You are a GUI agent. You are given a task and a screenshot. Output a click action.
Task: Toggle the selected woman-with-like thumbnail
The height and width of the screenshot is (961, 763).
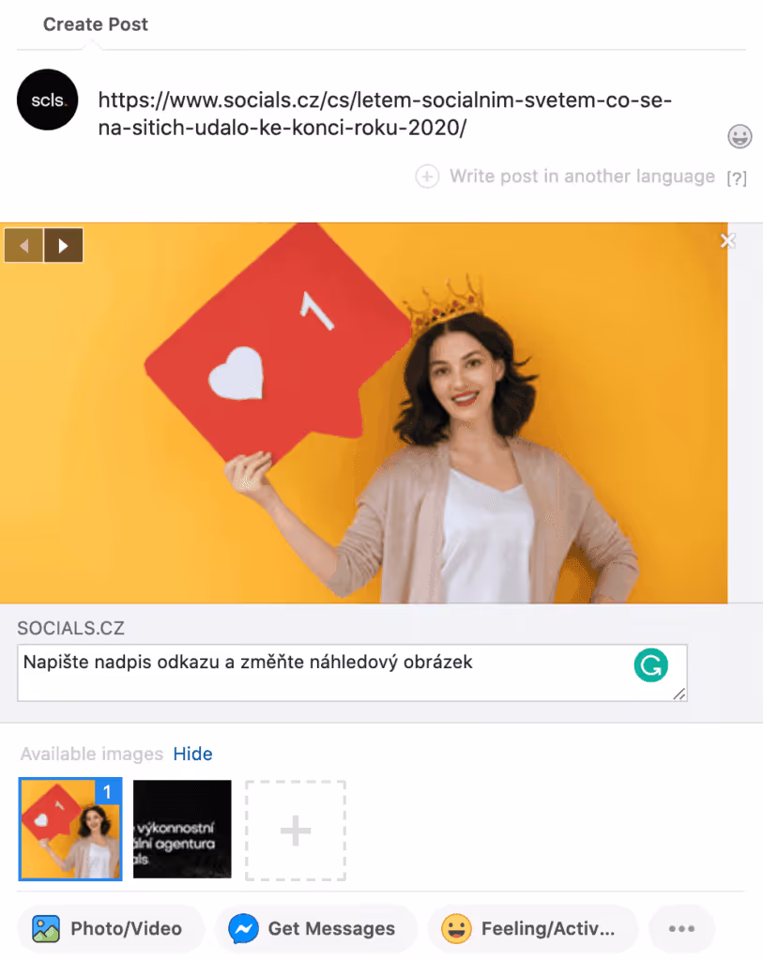click(x=70, y=829)
